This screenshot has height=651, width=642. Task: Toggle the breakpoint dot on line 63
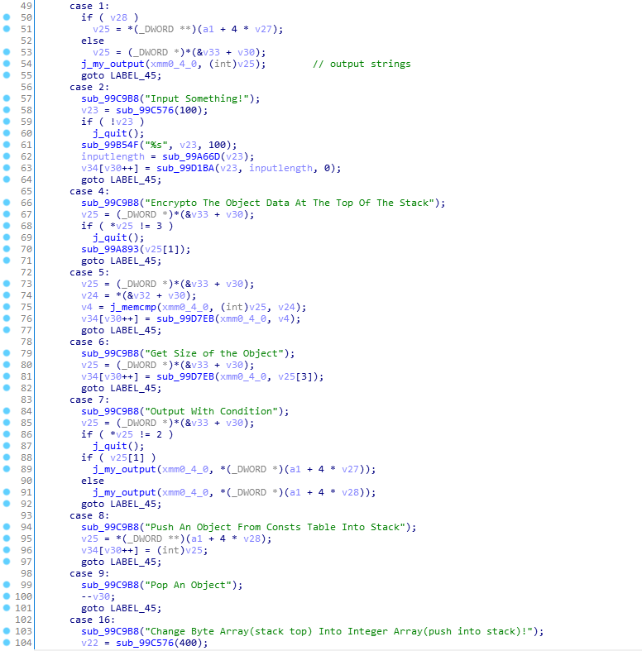pyautogui.click(x=7, y=168)
